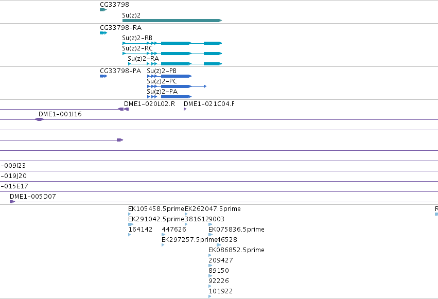Select the Su(z)2-RA transcript feature
The image size is (438, 299).
[x=175, y=64]
